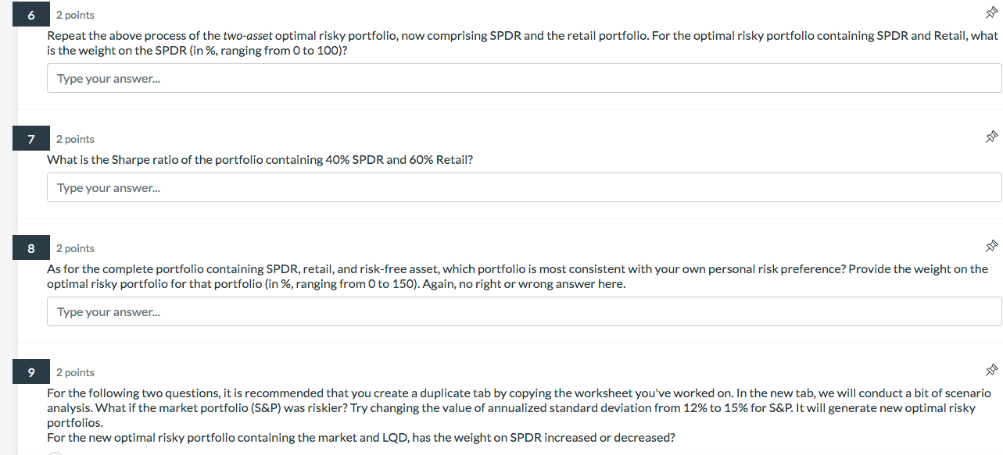Select the question 9 number badge
Screen dimensions: 1003x455
pos(30,371)
